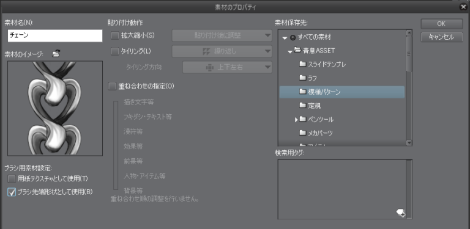Open the 貼り付け後に調整 dropdown
The width and height of the screenshot is (470, 229).
click(222, 35)
